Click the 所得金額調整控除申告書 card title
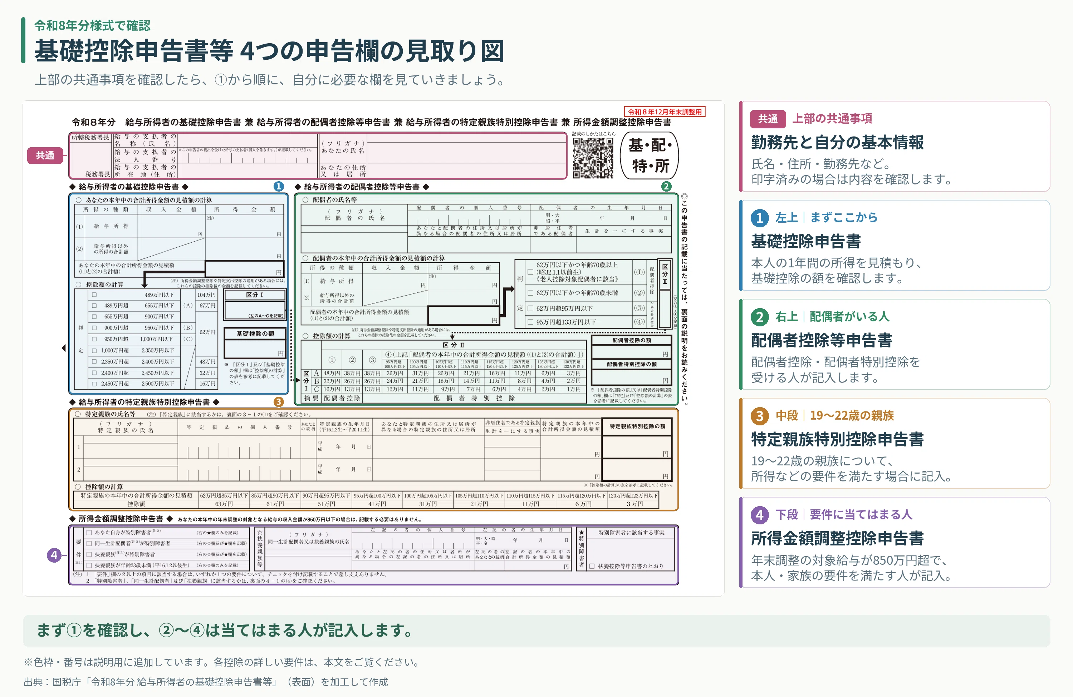The height and width of the screenshot is (697, 1073). [x=837, y=538]
